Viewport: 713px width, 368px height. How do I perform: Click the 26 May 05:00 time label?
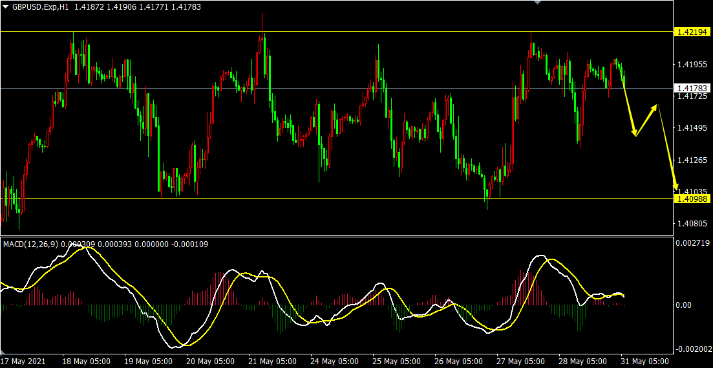click(458, 361)
